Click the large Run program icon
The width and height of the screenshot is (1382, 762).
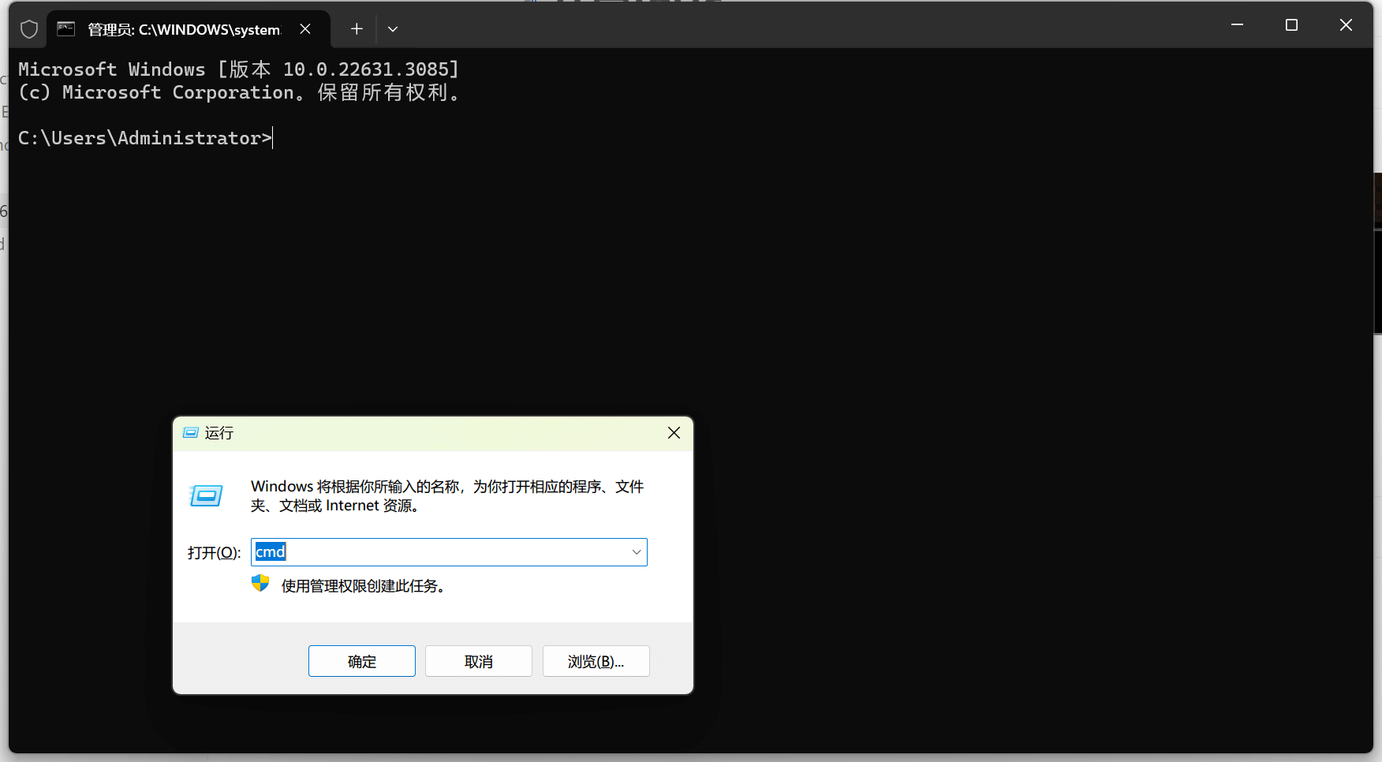207,495
